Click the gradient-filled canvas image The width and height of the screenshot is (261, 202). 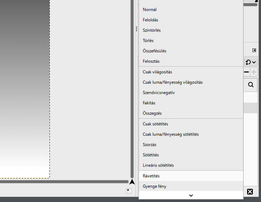coord(25,89)
